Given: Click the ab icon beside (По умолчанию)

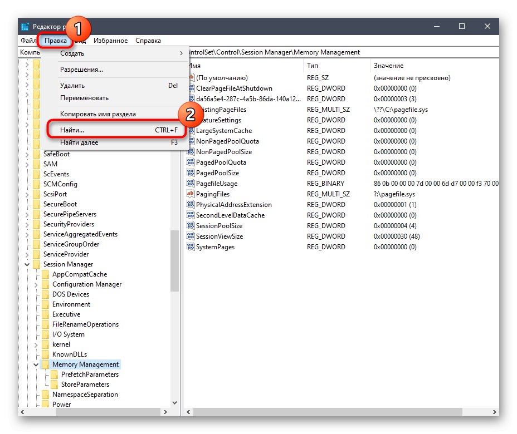Looking at the screenshot, I should [190, 77].
